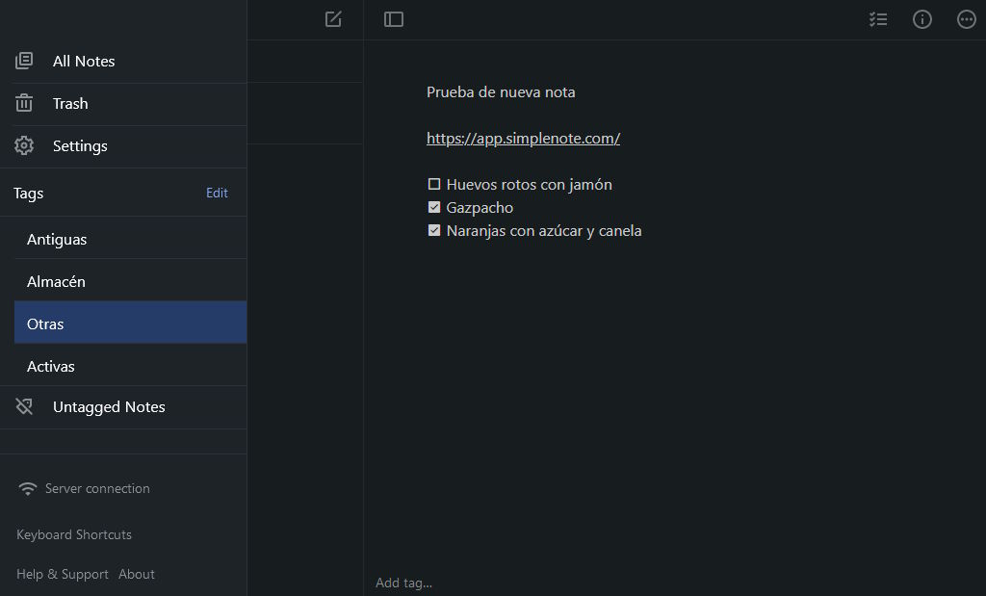Screen dimensions: 986x596
Task: Filter notes by the Activas tag
Action: [130, 366]
